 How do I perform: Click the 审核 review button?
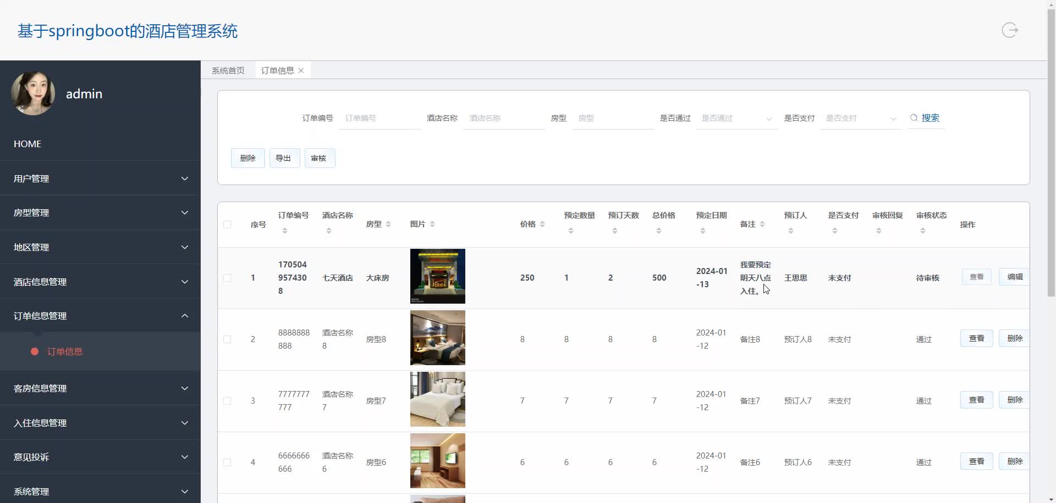[x=320, y=158]
